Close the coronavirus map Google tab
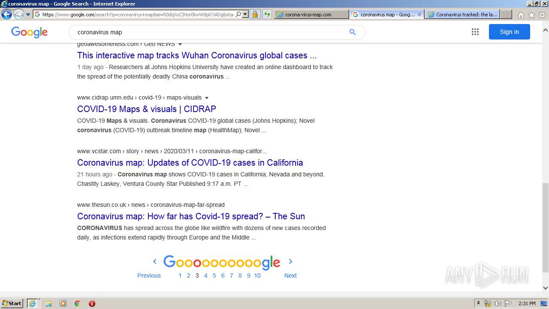Image resolution: width=549 pixels, height=309 pixels. point(420,14)
